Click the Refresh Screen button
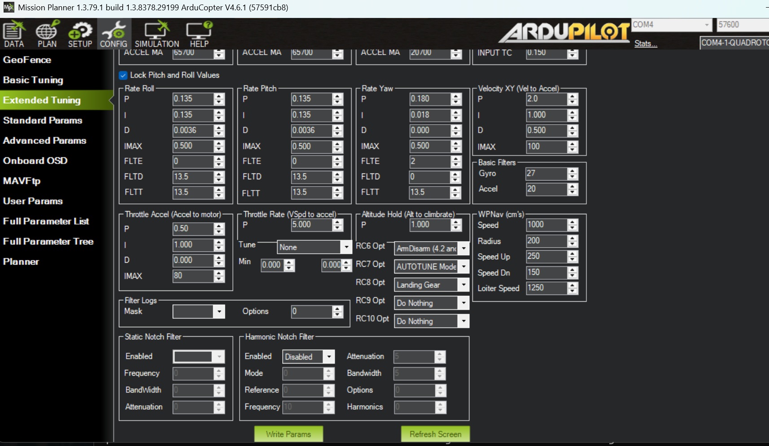Image resolution: width=769 pixels, height=446 pixels. pyautogui.click(x=435, y=434)
